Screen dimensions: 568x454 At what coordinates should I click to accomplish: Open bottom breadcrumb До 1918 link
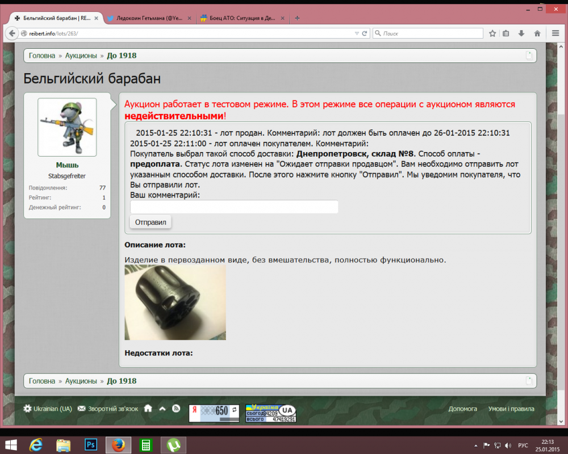pyautogui.click(x=122, y=381)
